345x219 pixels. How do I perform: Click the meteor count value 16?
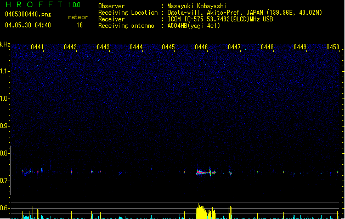pyautogui.click(x=80, y=25)
